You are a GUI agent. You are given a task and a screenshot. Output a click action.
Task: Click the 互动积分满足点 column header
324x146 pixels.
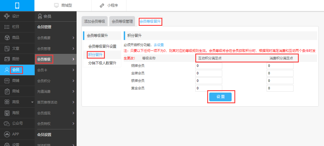pyautogui.click(x=210, y=58)
